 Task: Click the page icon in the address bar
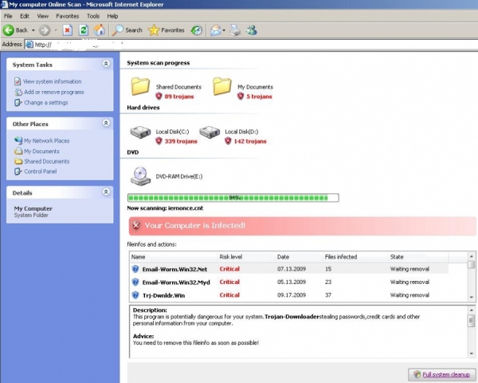[29, 45]
